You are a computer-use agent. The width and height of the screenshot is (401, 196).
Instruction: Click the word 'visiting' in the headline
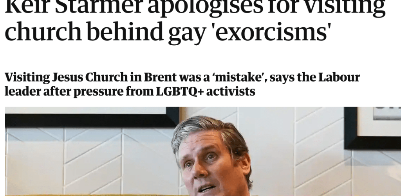345,7
